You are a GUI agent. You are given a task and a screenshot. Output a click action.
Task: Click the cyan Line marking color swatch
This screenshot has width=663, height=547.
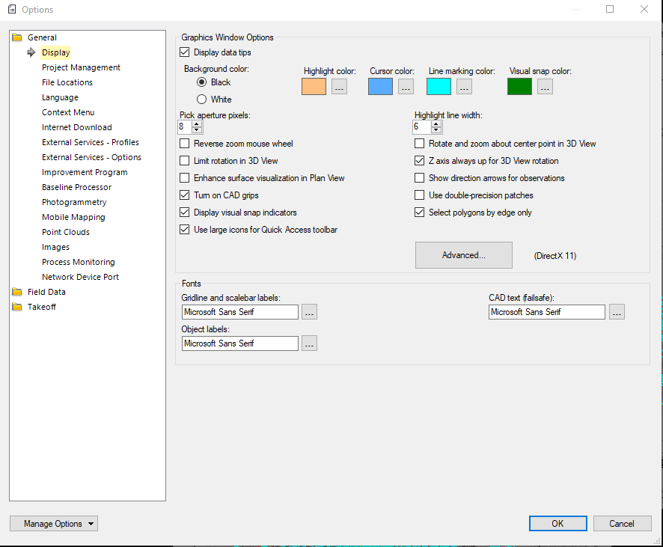click(x=439, y=87)
